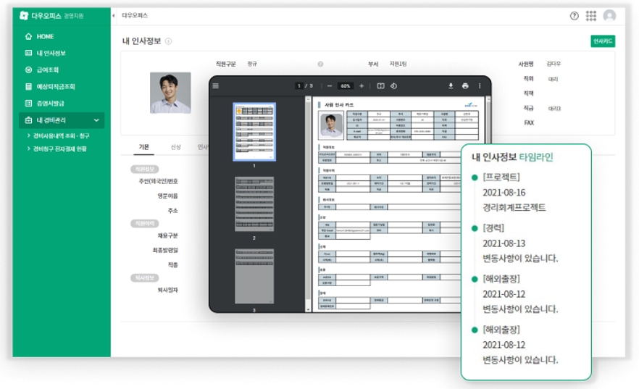The image size is (639, 389).
Task: Click the 퇴사일자 field label
Action: (x=167, y=290)
